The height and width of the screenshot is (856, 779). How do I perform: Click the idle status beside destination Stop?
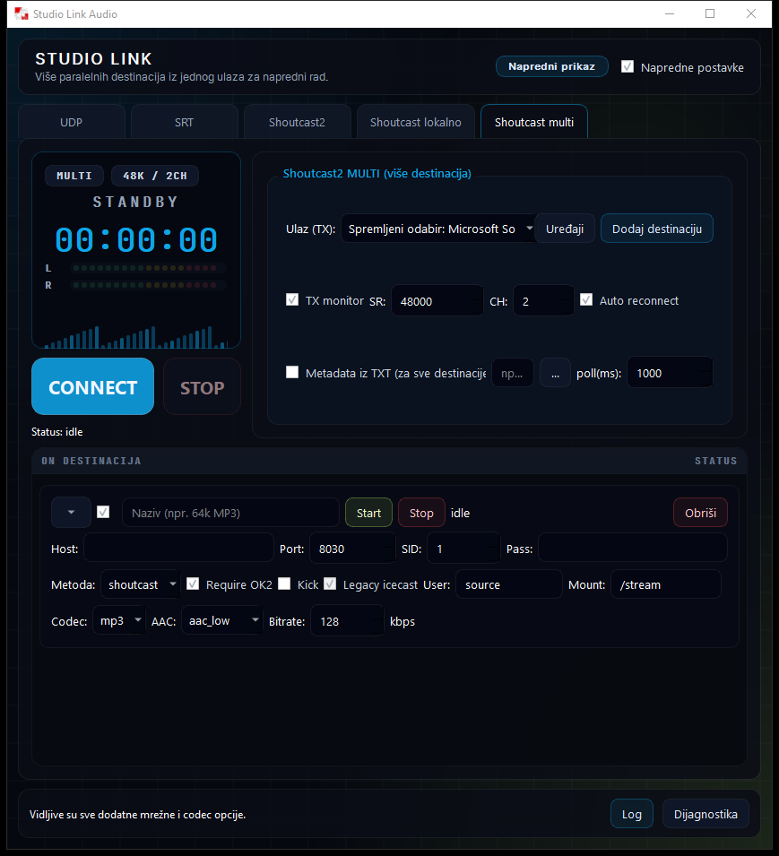(x=460, y=513)
